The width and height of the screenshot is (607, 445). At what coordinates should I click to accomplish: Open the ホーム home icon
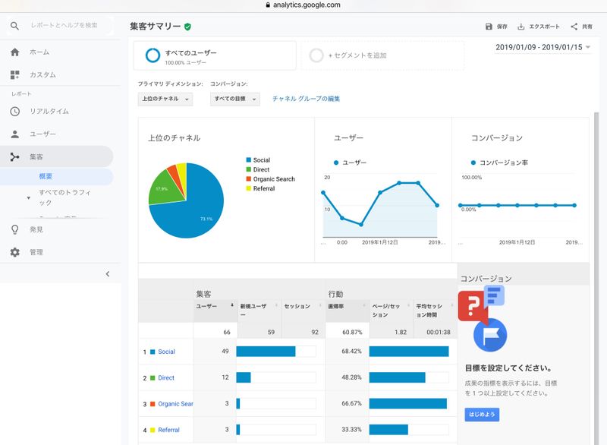14,52
